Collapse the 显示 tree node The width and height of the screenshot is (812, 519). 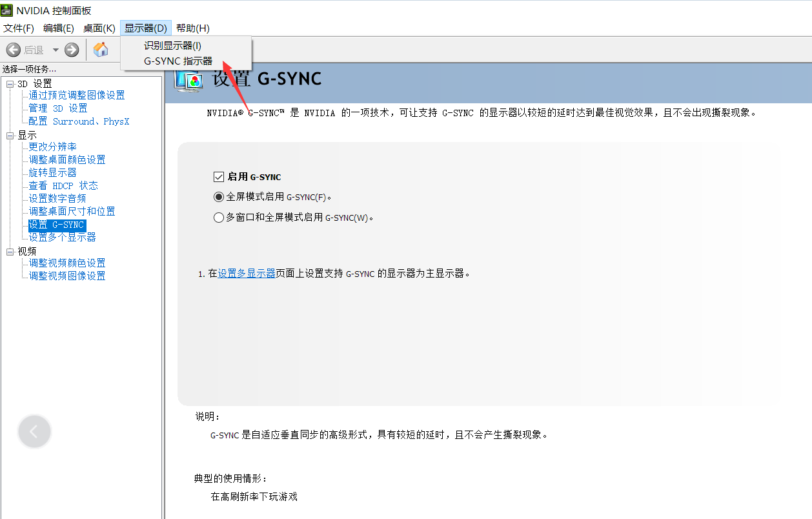pos(10,136)
